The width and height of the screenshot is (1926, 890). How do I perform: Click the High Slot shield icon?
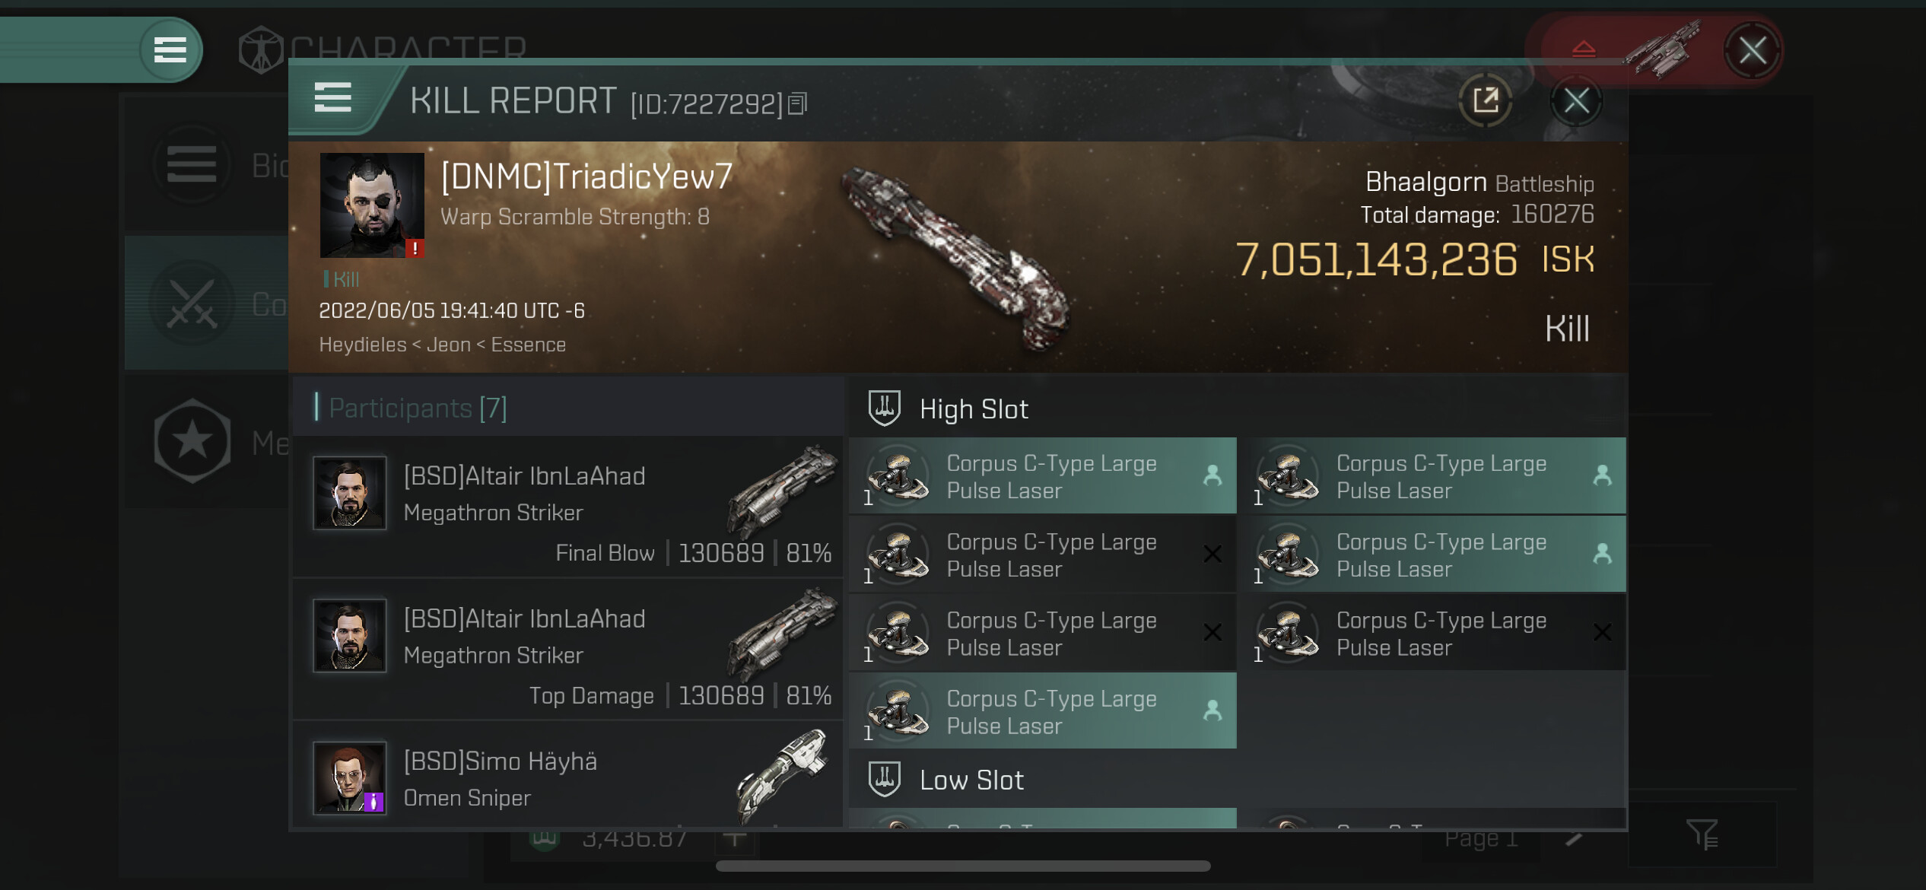(884, 408)
